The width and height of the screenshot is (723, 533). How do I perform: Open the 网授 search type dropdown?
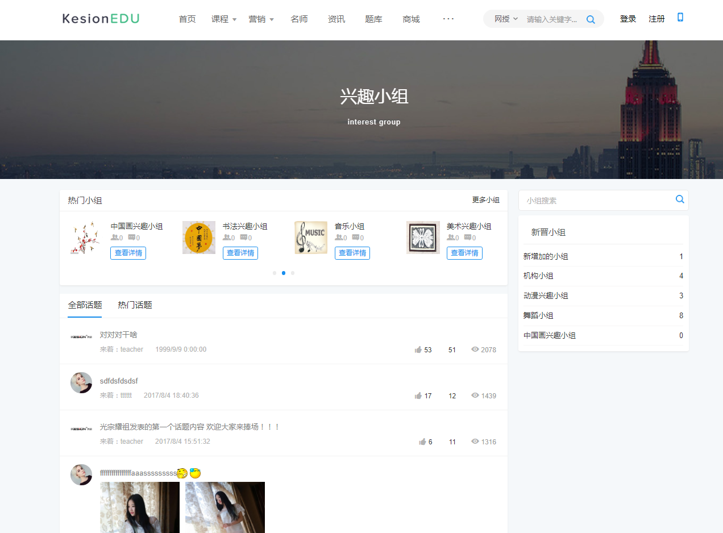click(506, 19)
